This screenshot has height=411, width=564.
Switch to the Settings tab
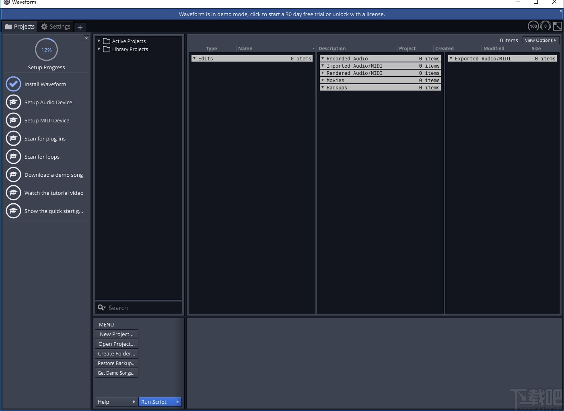(56, 27)
